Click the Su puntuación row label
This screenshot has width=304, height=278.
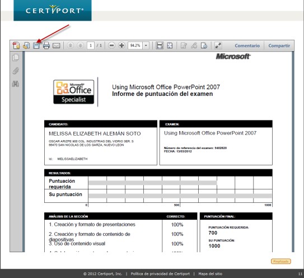point(66,194)
